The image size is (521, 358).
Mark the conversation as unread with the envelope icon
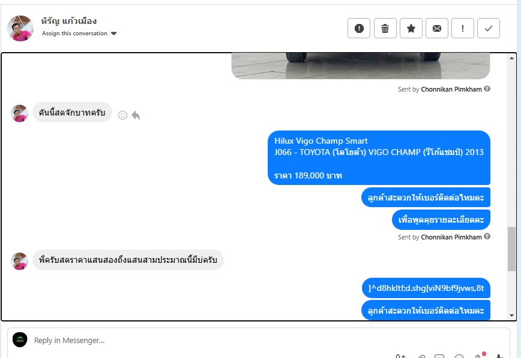tap(437, 28)
